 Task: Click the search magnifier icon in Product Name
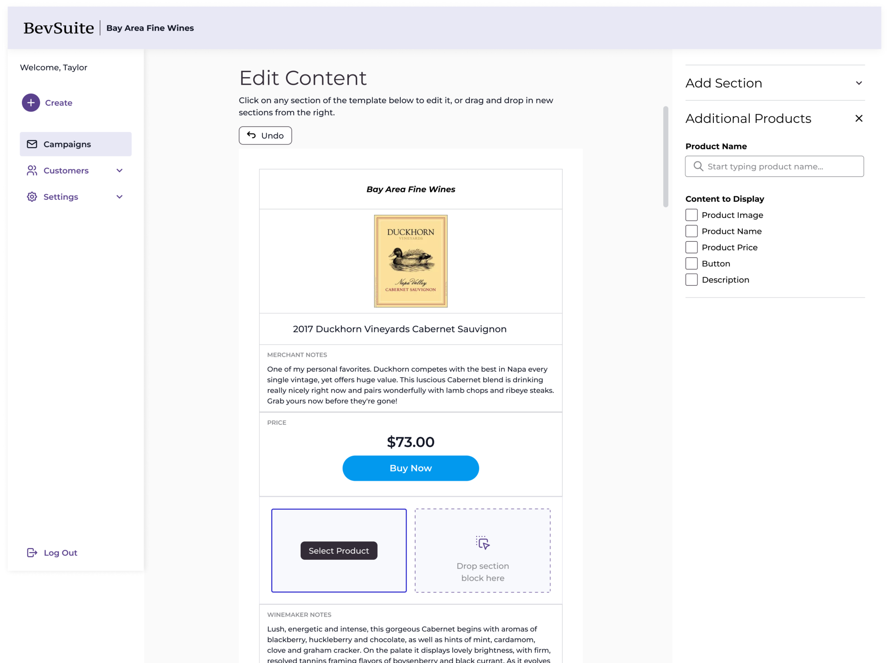point(698,166)
